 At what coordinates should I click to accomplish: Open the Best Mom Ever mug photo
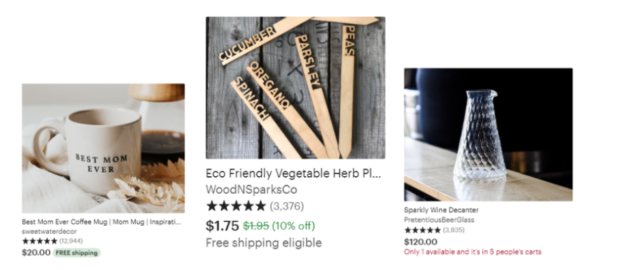click(103, 148)
